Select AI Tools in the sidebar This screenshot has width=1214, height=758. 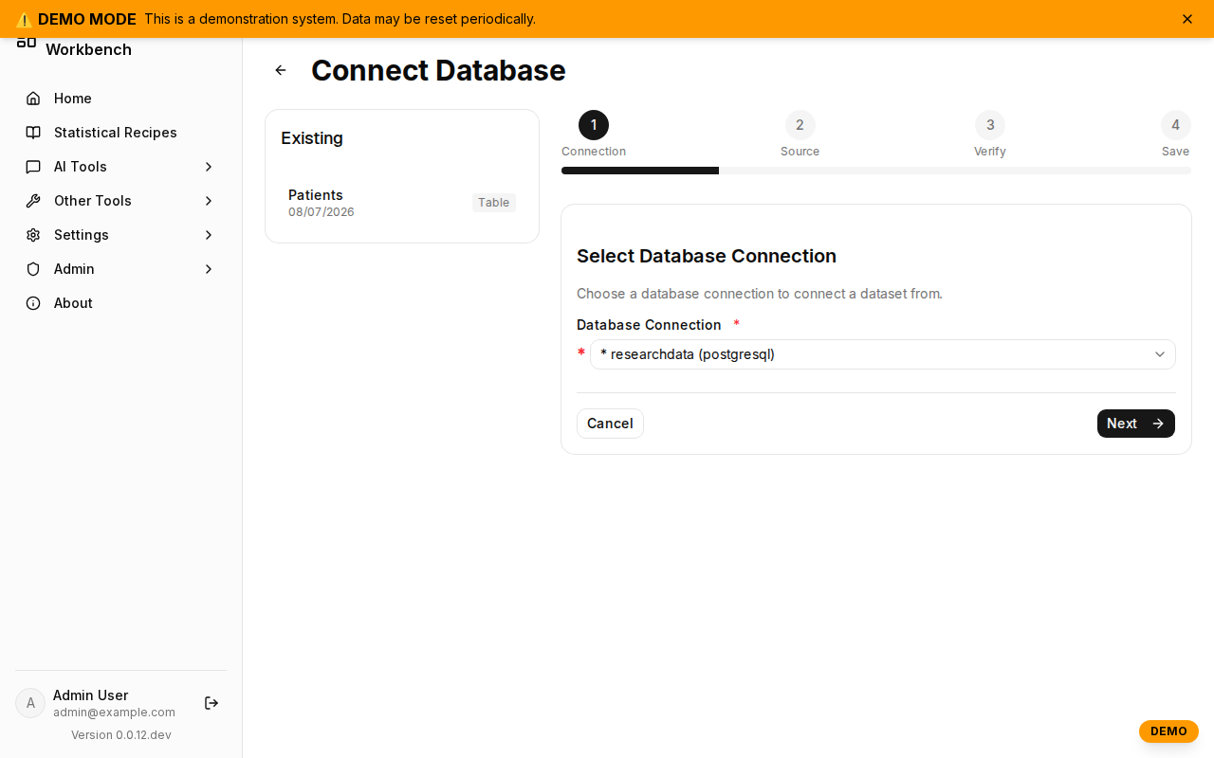point(120,167)
